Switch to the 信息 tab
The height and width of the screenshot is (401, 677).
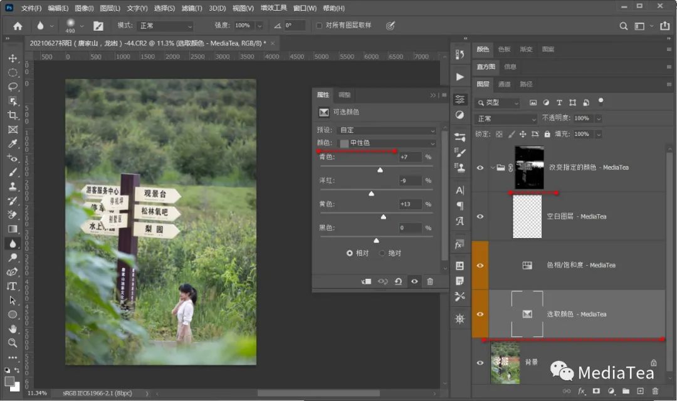(x=510, y=67)
